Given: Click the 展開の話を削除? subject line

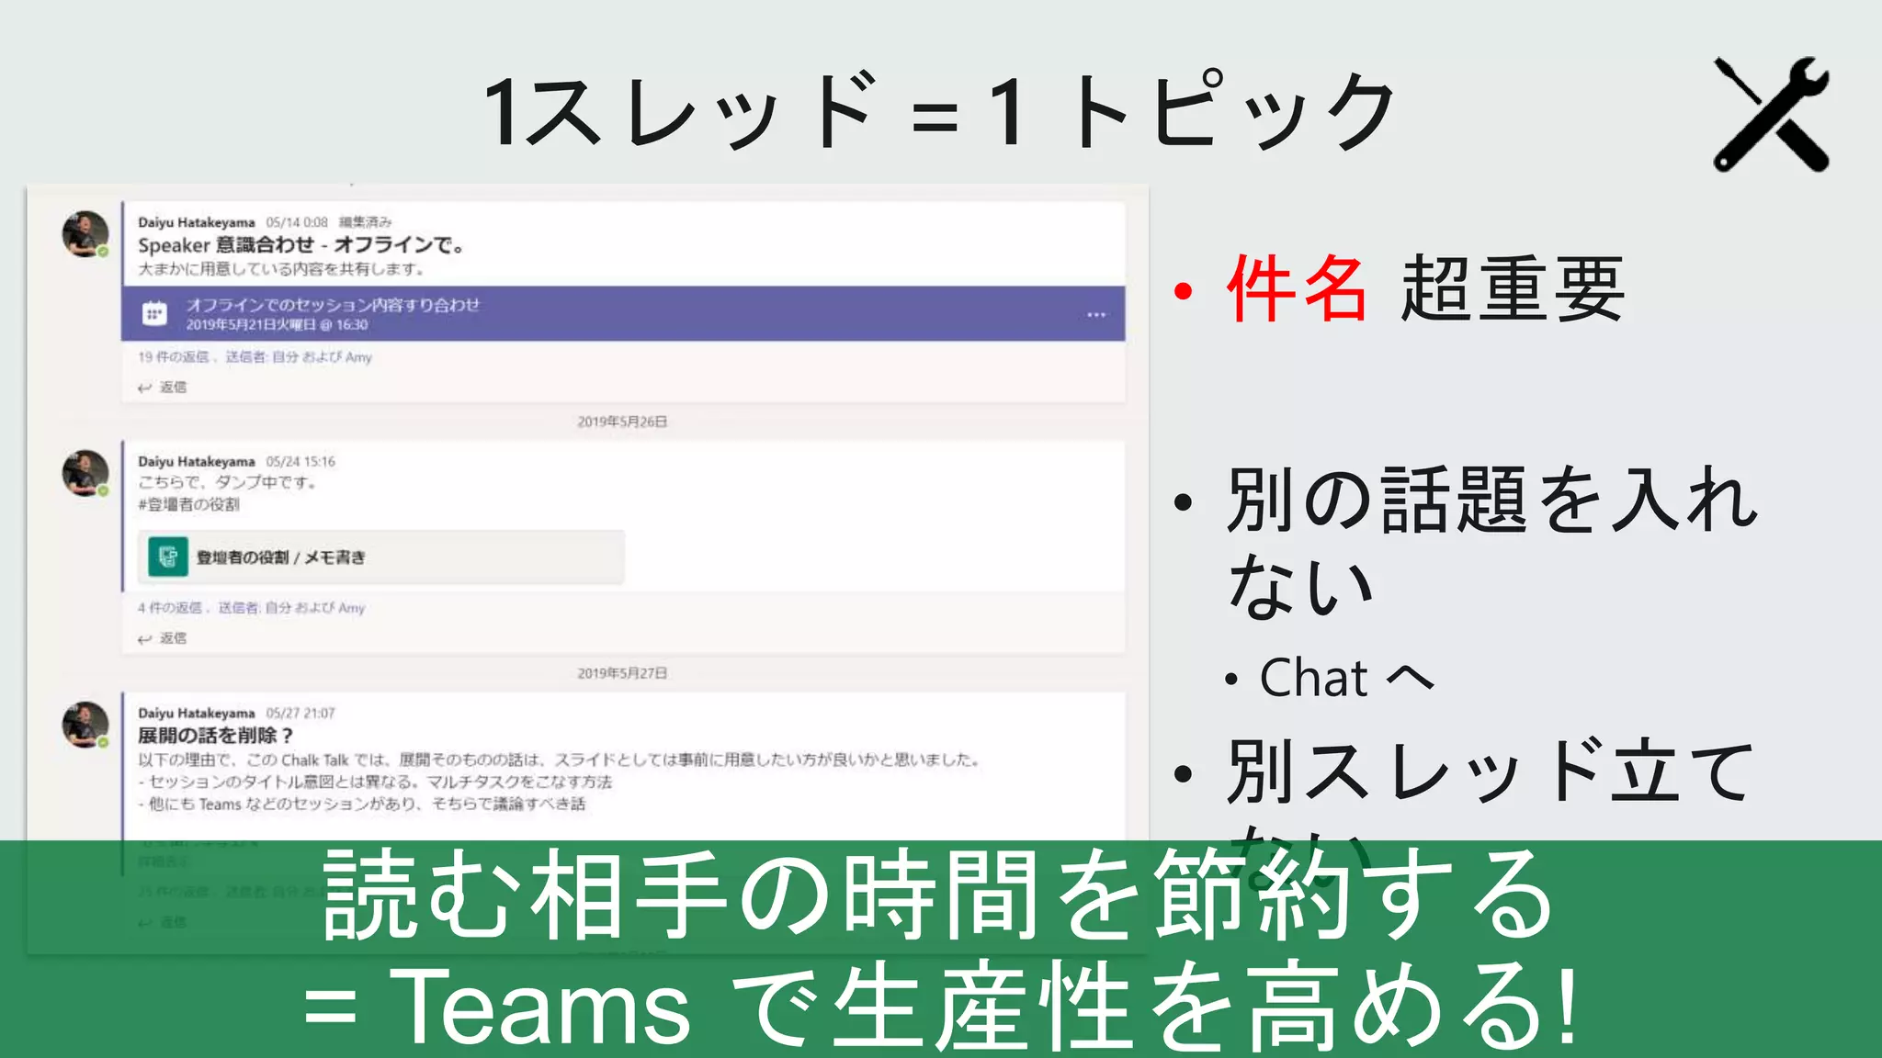Looking at the screenshot, I should coord(216,736).
